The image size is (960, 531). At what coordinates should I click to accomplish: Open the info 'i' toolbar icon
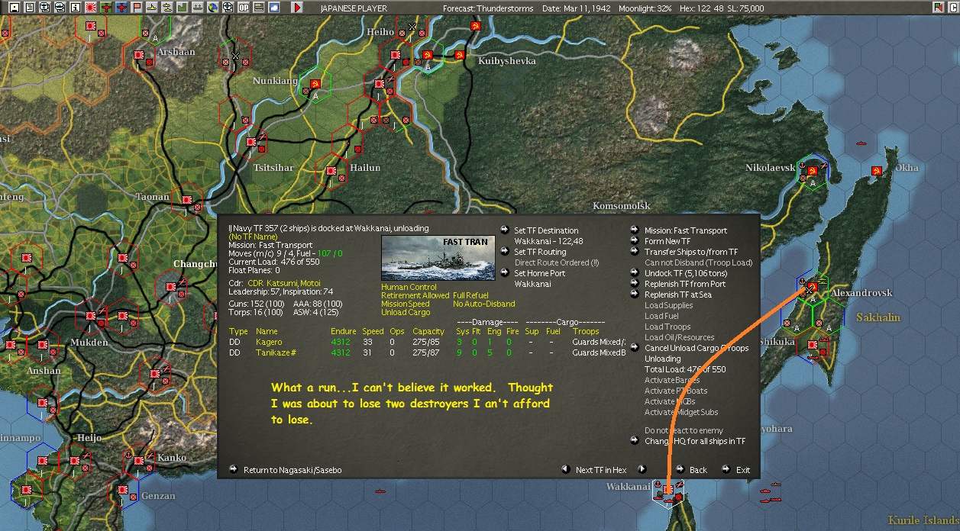(75, 8)
